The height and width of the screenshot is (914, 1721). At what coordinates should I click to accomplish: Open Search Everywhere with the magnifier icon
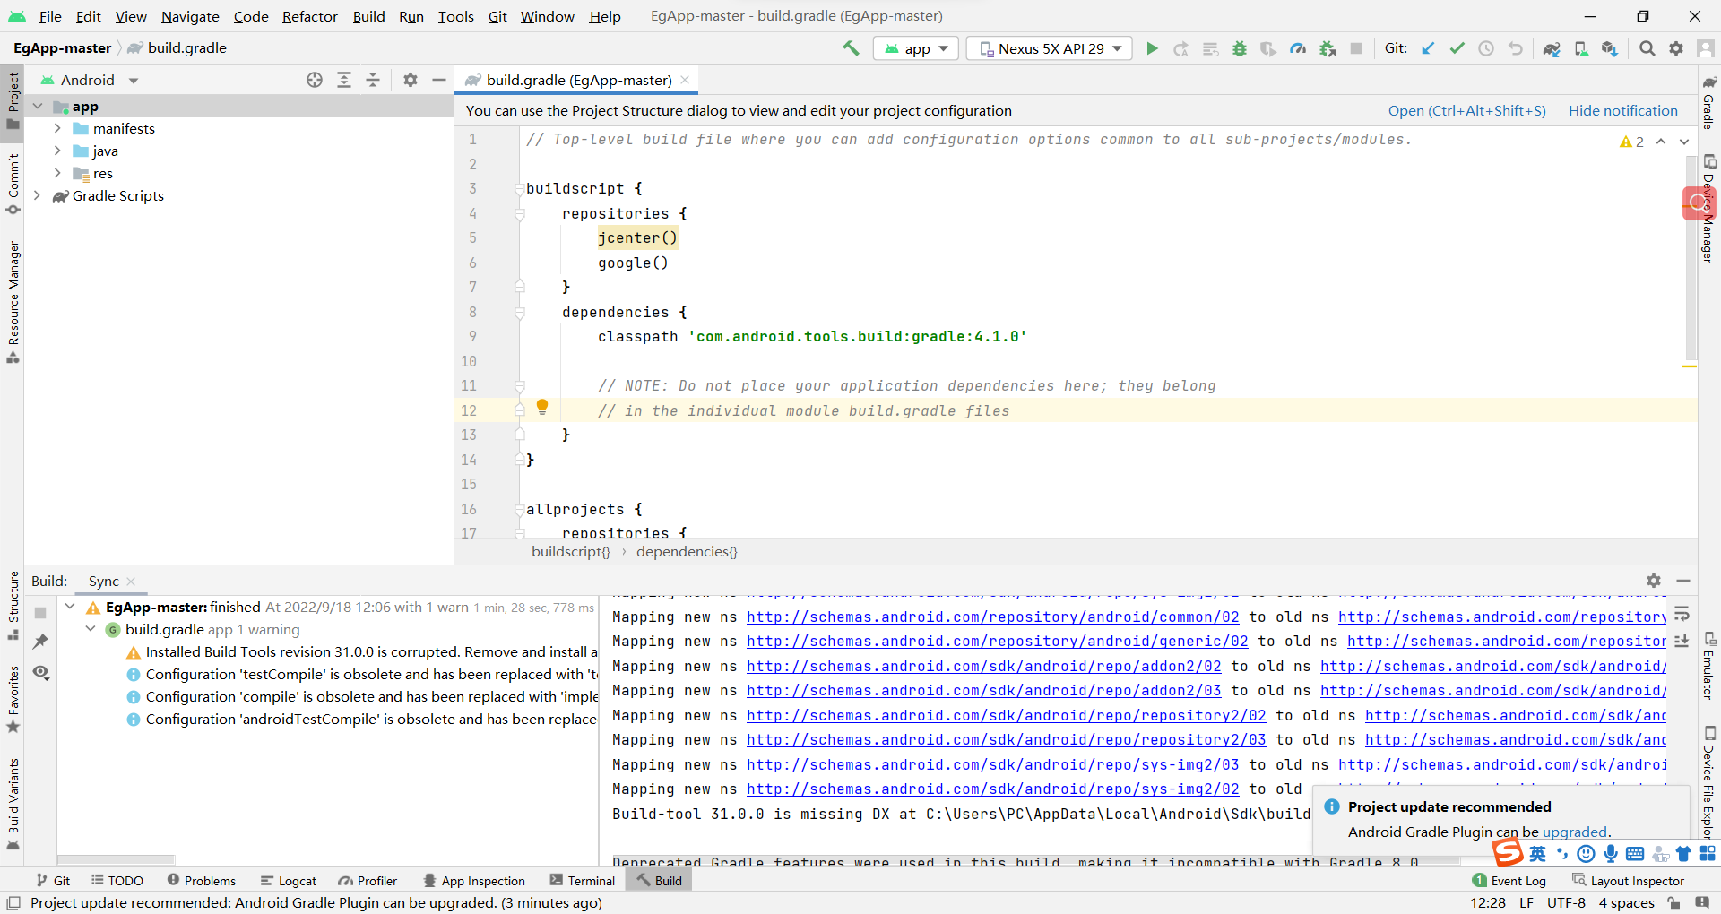[1647, 48]
